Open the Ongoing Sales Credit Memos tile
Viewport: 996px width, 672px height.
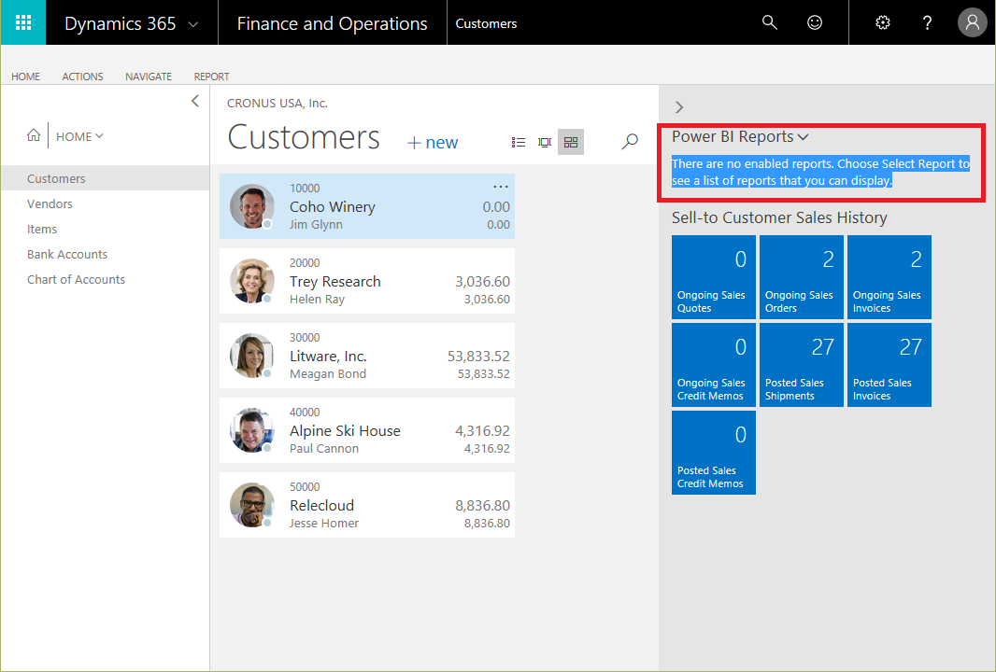pyautogui.click(x=713, y=365)
